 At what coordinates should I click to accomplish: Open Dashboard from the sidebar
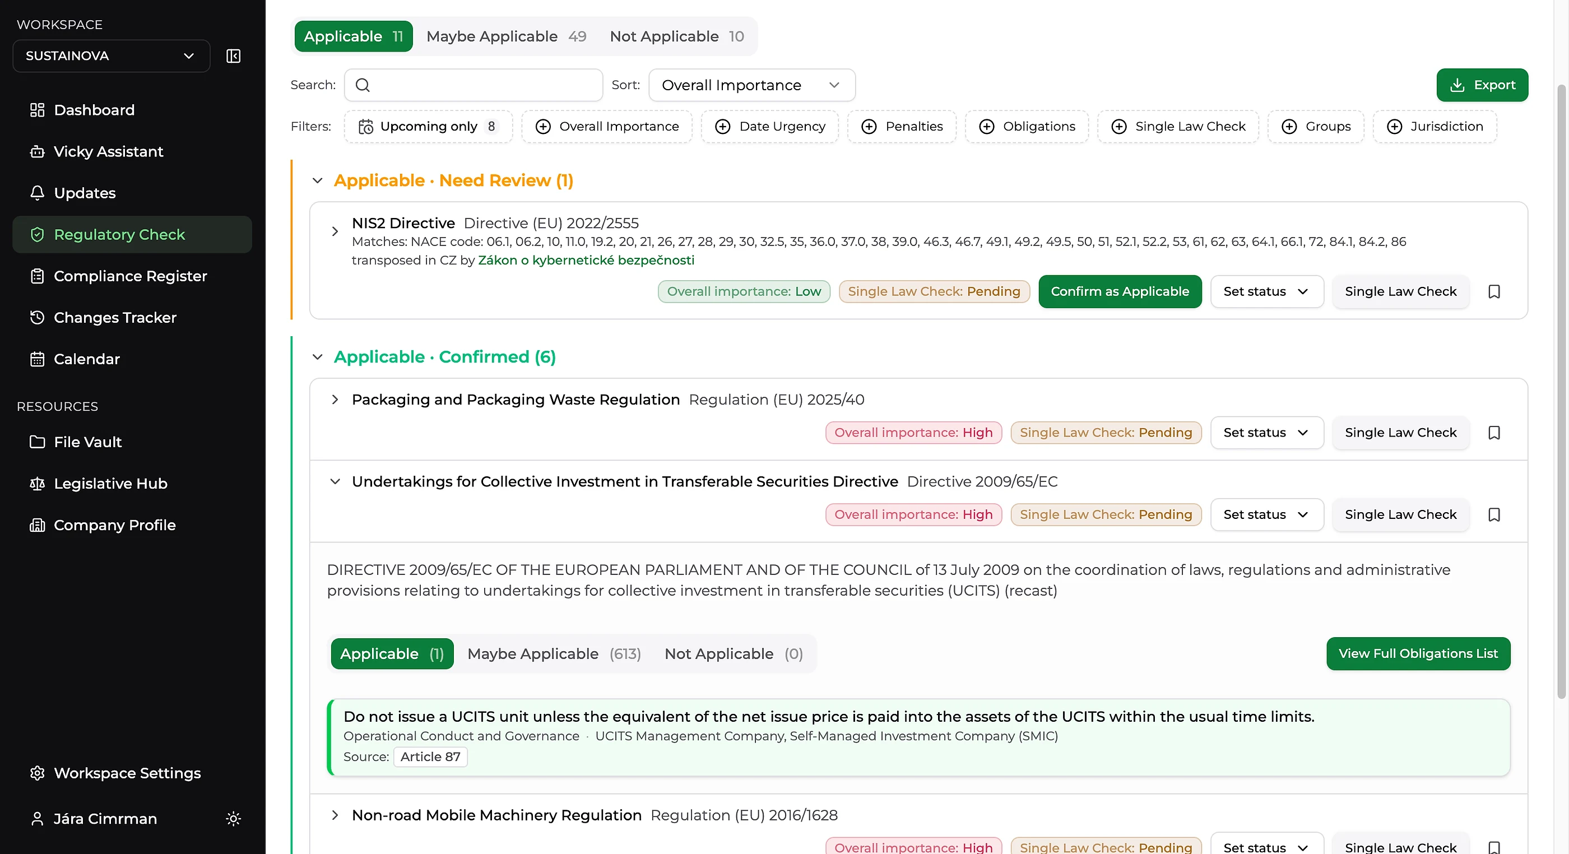coord(132,110)
